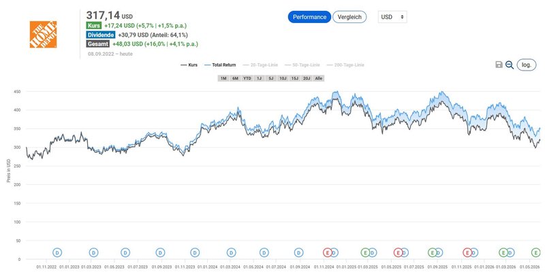The image size is (545, 273).
Task: Click the date range 08.09.2022 – heute
Action: coord(110,54)
